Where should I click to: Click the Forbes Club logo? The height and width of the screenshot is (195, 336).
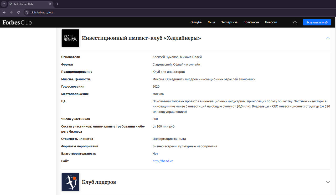(x=17, y=22)
